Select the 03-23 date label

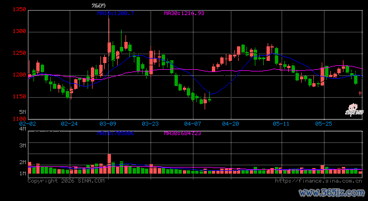point(150,123)
